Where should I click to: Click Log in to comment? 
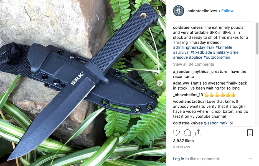tap(178, 159)
